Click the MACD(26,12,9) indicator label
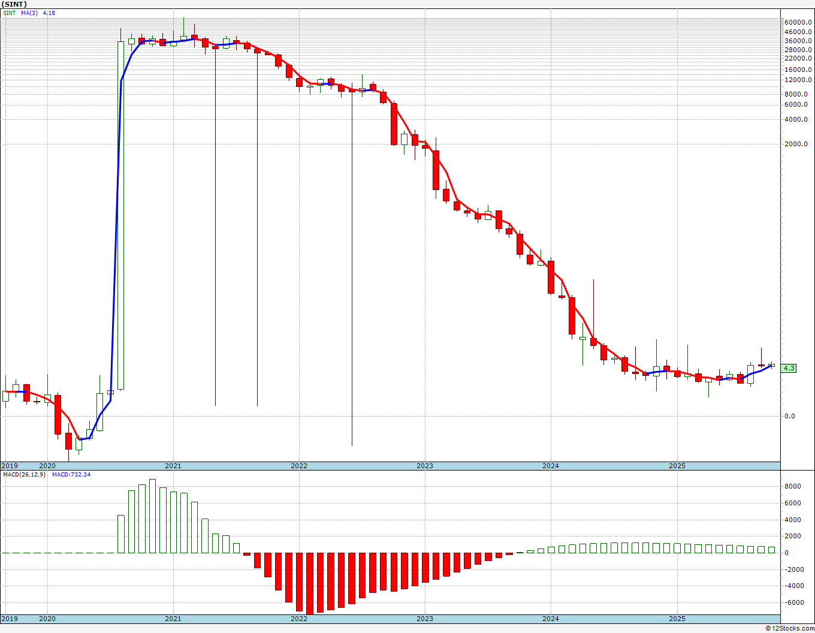Image resolution: width=815 pixels, height=633 pixels. pyautogui.click(x=25, y=475)
